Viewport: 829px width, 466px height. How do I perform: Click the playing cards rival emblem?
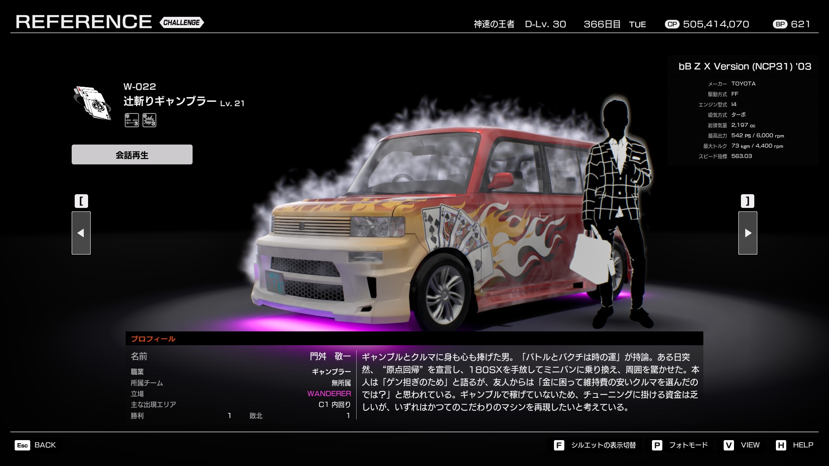pyautogui.click(x=92, y=103)
